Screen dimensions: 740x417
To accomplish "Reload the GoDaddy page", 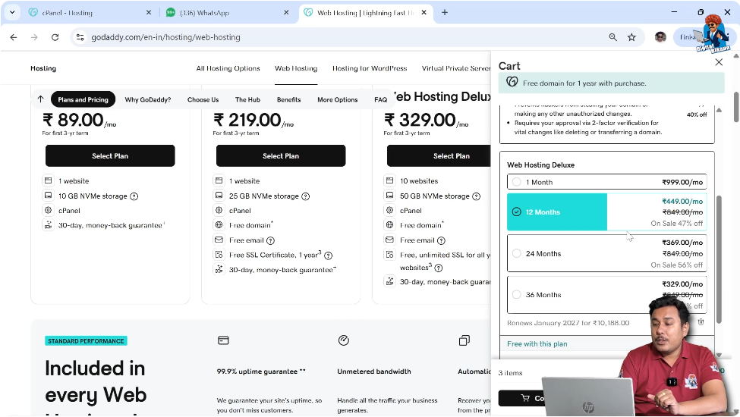I will pos(55,37).
